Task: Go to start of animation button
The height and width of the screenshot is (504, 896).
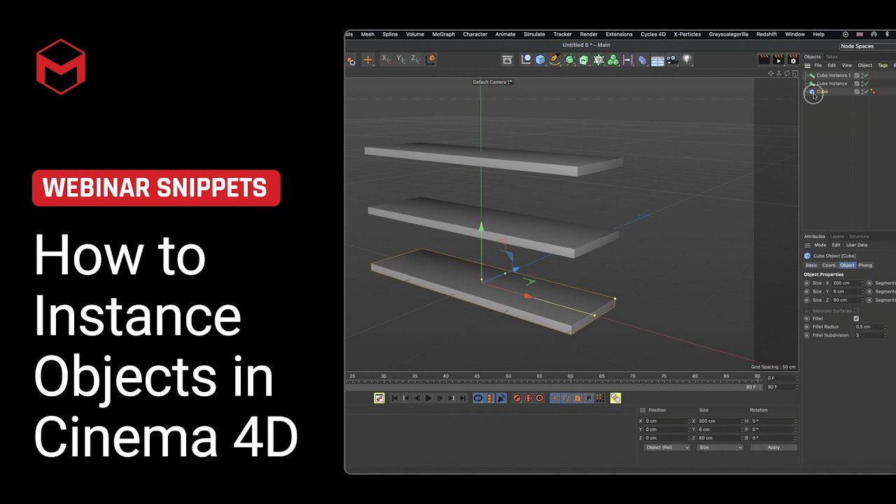Action: click(x=394, y=398)
